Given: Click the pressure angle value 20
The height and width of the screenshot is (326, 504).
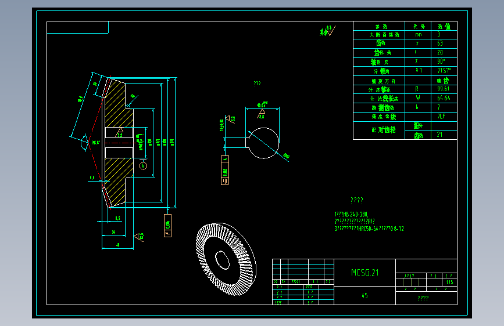Looking at the screenshot, I should tap(440, 52).
